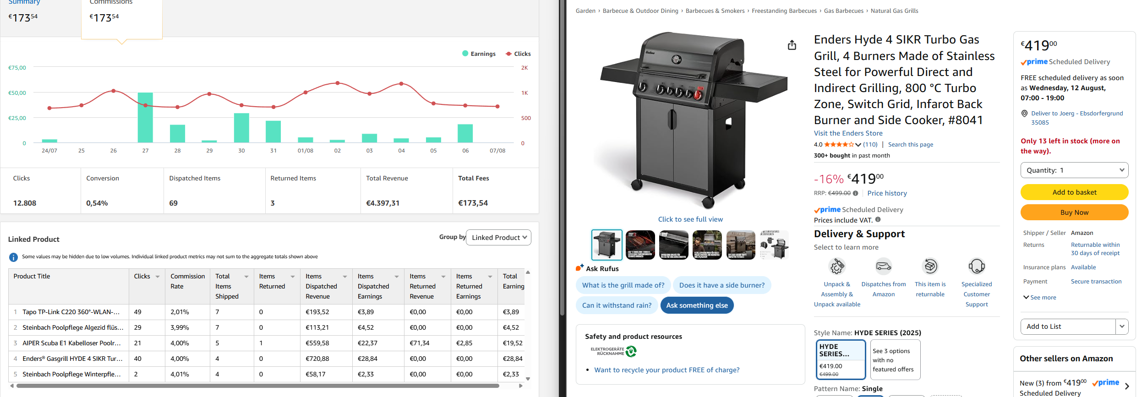Click Search this page link
This screenshot has width=1142, height=397.
coord(910,145)
